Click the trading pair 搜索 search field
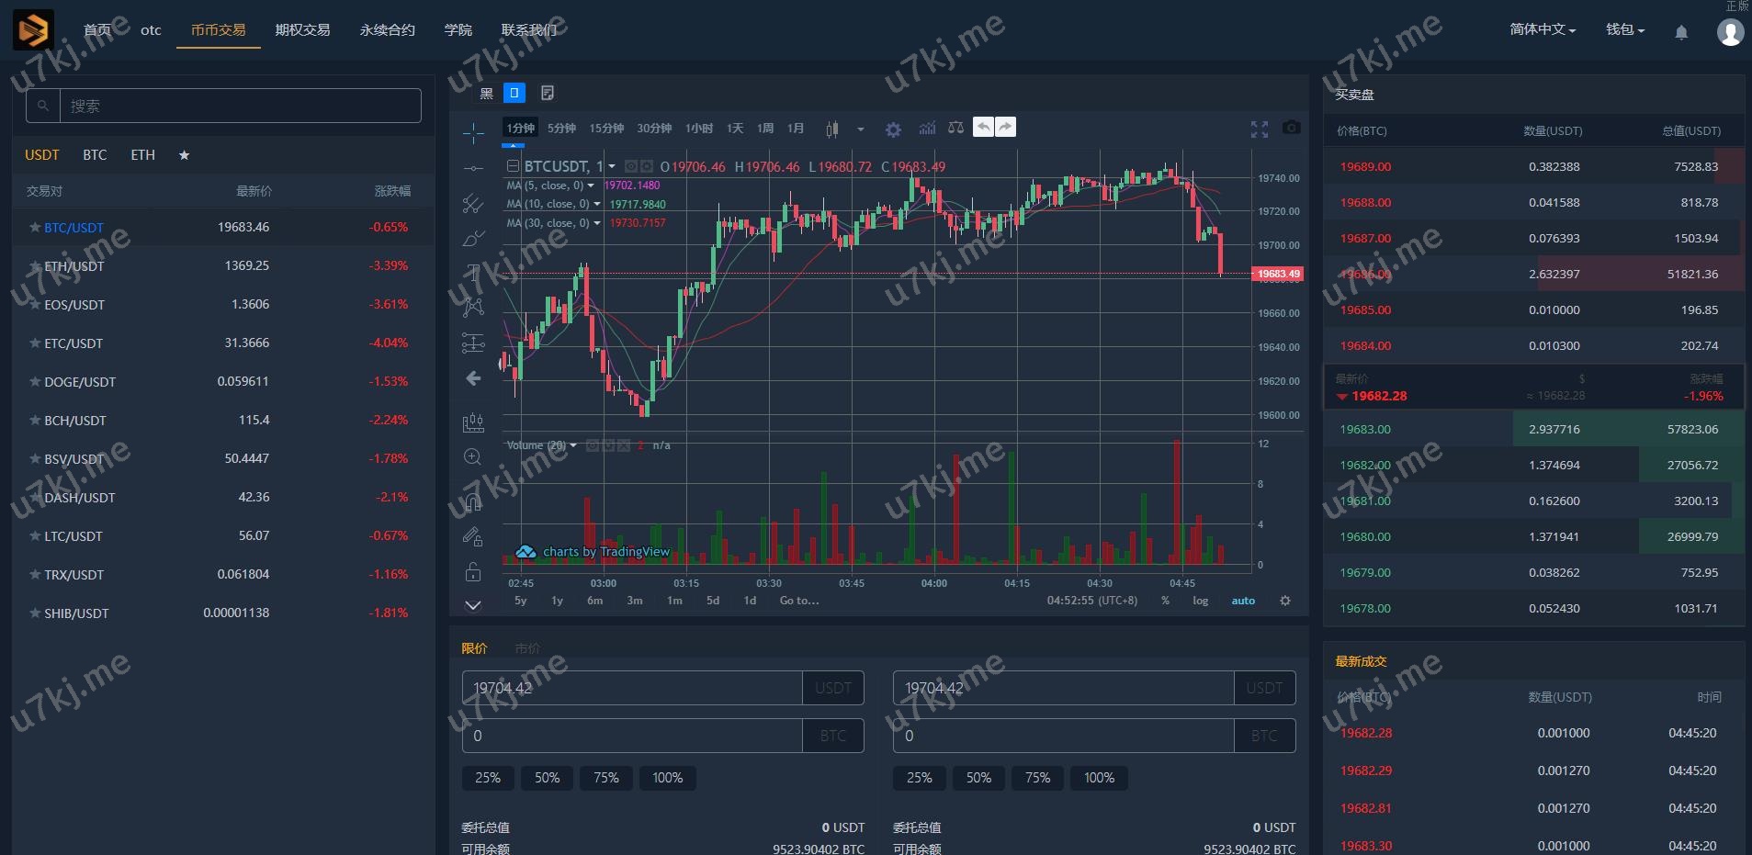 (240, 106)
